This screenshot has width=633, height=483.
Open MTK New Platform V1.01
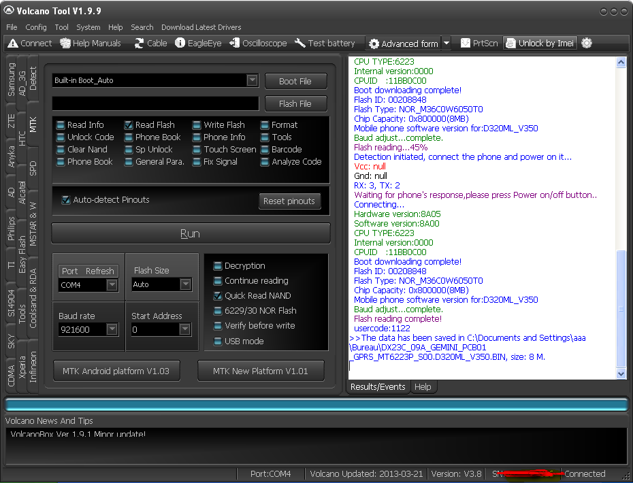pyautogui.click(x=261, y=371)
